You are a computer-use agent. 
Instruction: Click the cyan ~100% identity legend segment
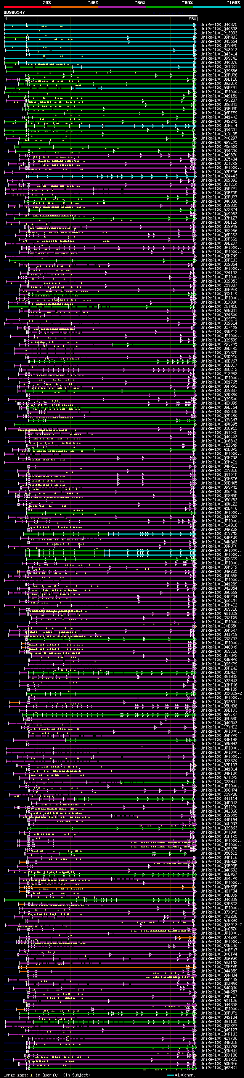tap(217, 7)
